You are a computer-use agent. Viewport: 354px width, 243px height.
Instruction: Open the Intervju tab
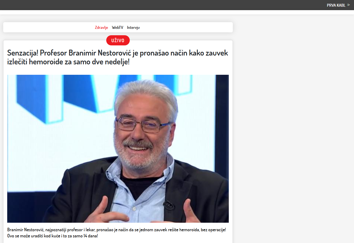click(133, 28)
